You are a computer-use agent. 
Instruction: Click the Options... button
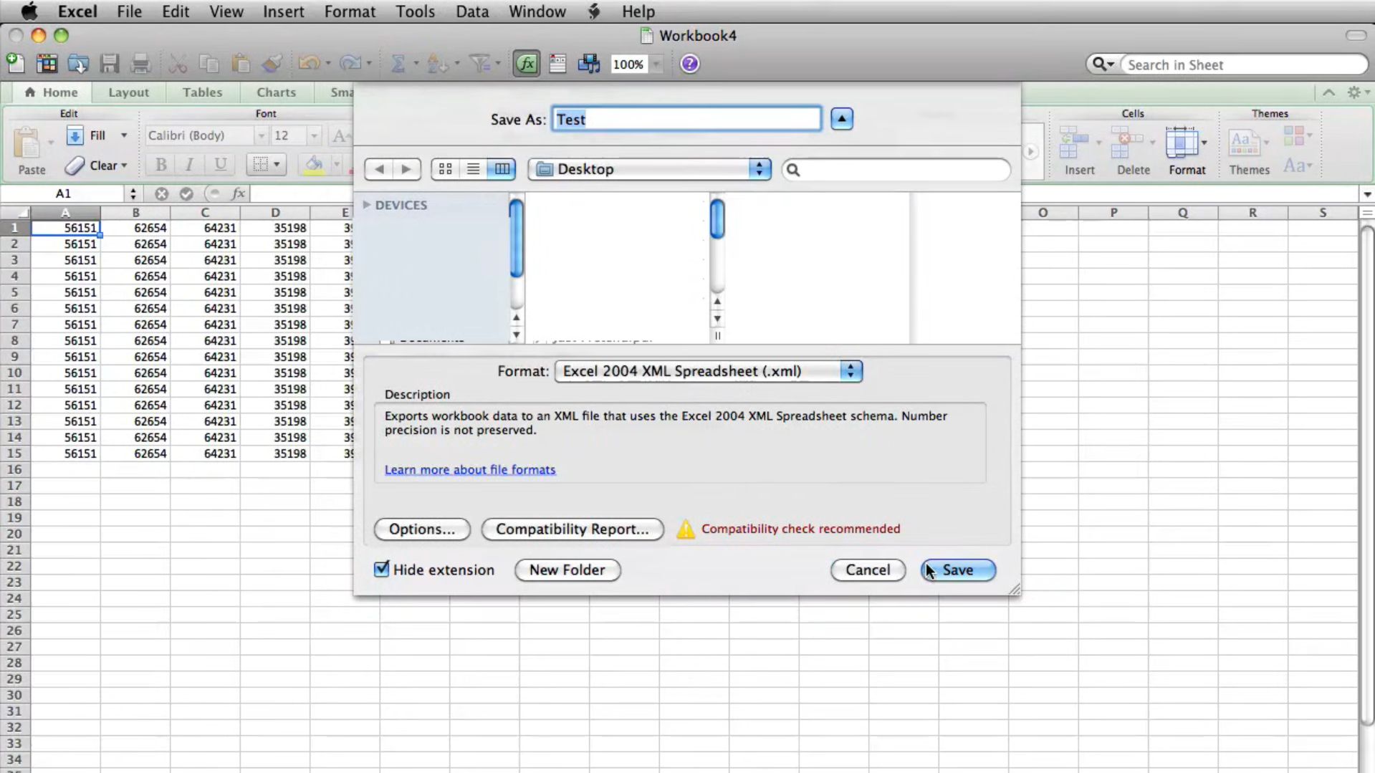point(422,529)
